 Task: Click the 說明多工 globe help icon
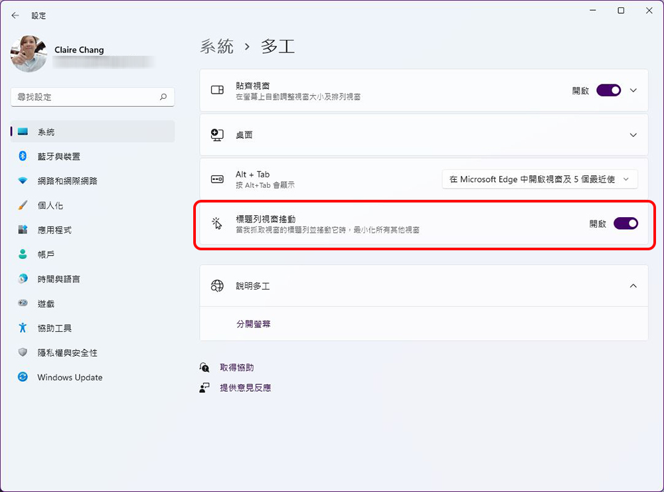pyautogui.click(x=217, y=286)
